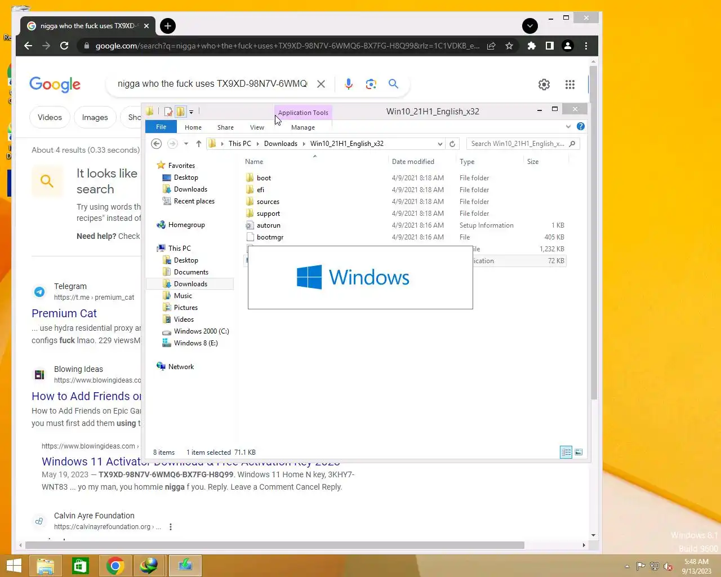The width and height of the screenshot is (721, 577).
Task: Open the volume icon in system tray
Action: coord(668,566)
